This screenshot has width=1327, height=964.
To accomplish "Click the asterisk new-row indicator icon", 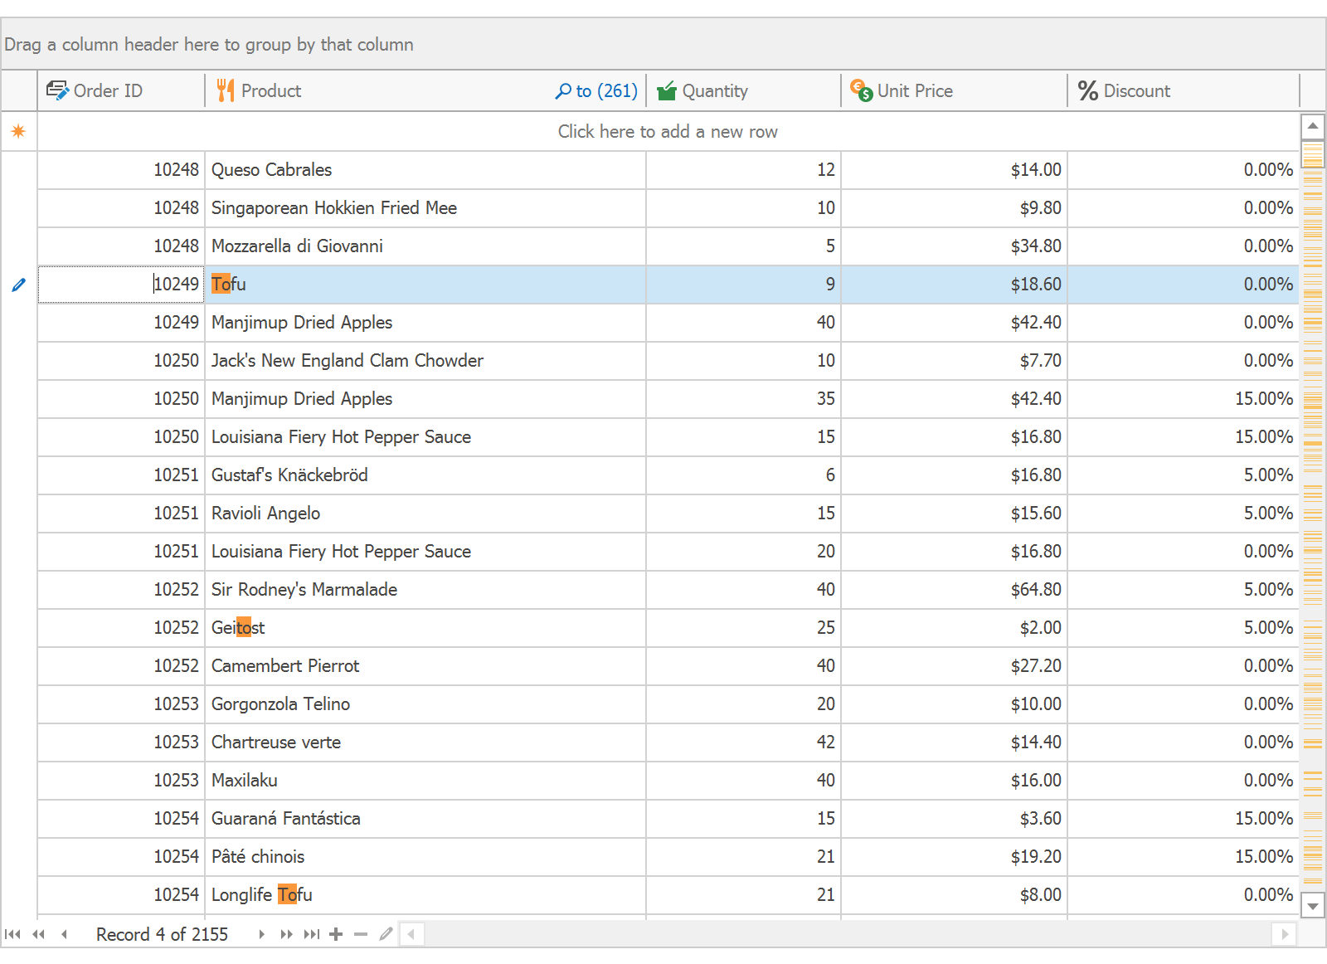I will [x=18, y=131].
